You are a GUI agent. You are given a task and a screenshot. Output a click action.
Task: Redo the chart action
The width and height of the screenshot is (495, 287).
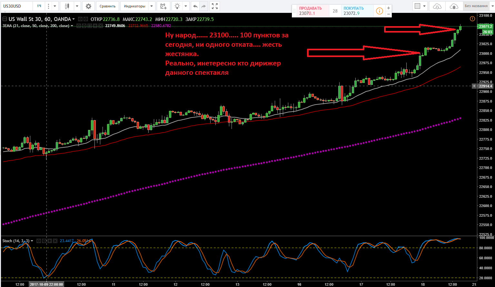point(203,6)
